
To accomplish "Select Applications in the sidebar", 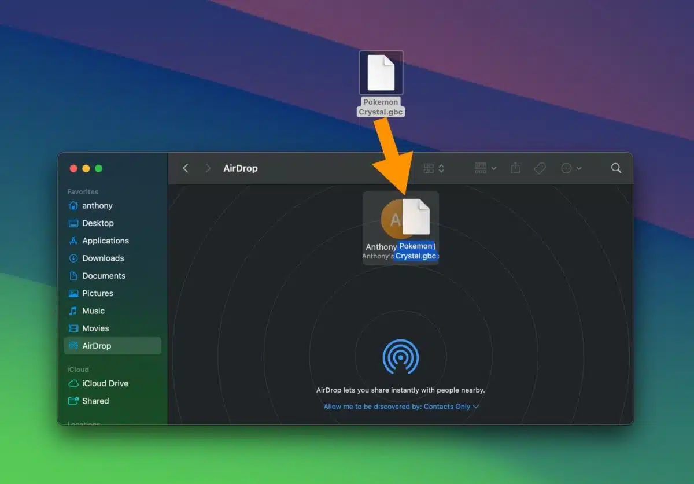I will (113, 241).
